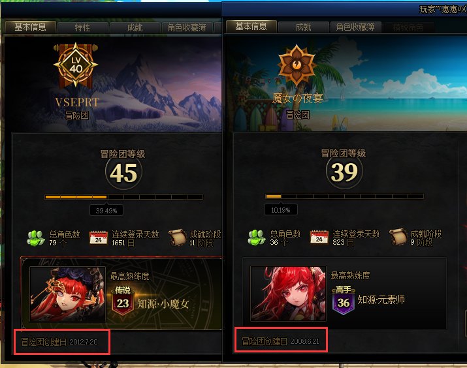Click the calendar icon beside 823 日
Image resolution: width=467 pixels, height=368 pixels.
click(319, 238)
